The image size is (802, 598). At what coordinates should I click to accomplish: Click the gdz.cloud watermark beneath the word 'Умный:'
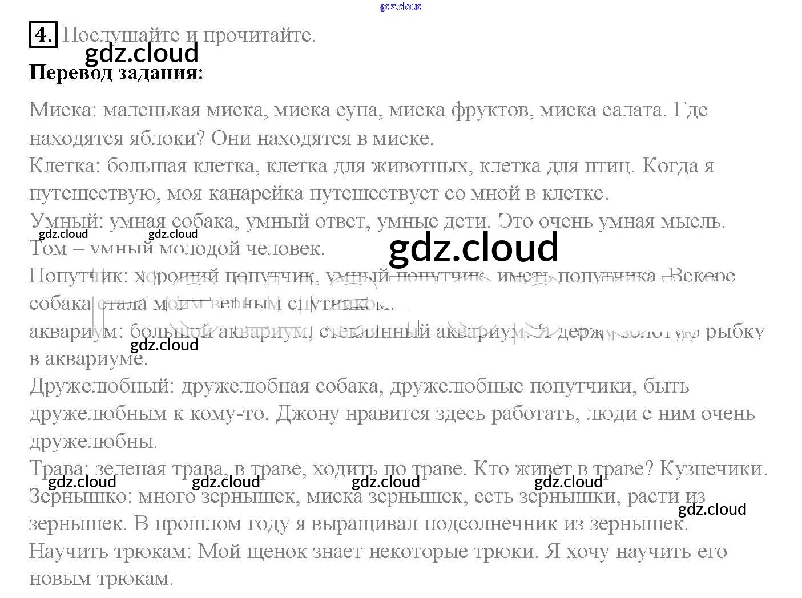pyautogui.click(x=63, y=234)
